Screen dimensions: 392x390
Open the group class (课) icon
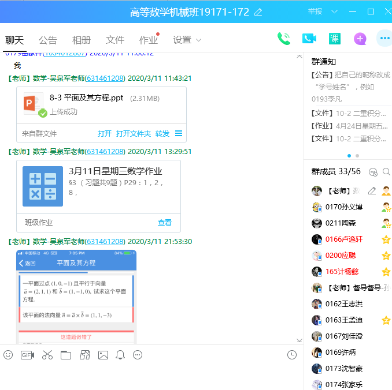tap(335, 39)
